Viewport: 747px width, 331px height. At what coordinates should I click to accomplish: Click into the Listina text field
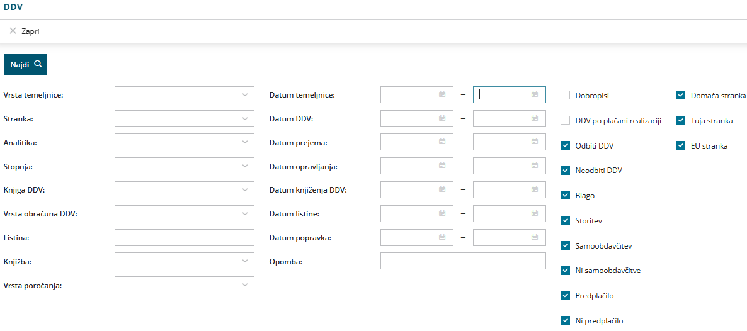click(184, 237)
